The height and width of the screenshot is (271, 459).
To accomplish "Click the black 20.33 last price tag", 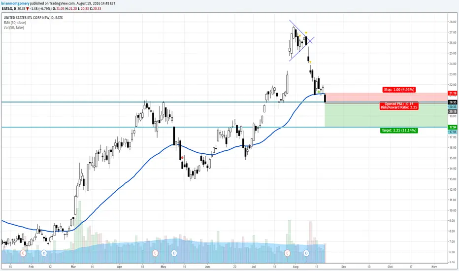I will pyautogui.click(x=453, y=102).
